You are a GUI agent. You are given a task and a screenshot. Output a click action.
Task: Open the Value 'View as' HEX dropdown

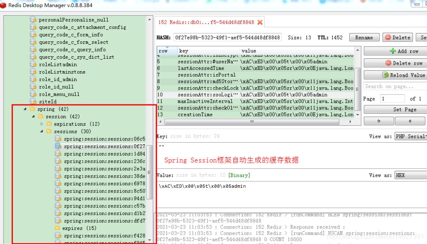[x=411, y=175]
